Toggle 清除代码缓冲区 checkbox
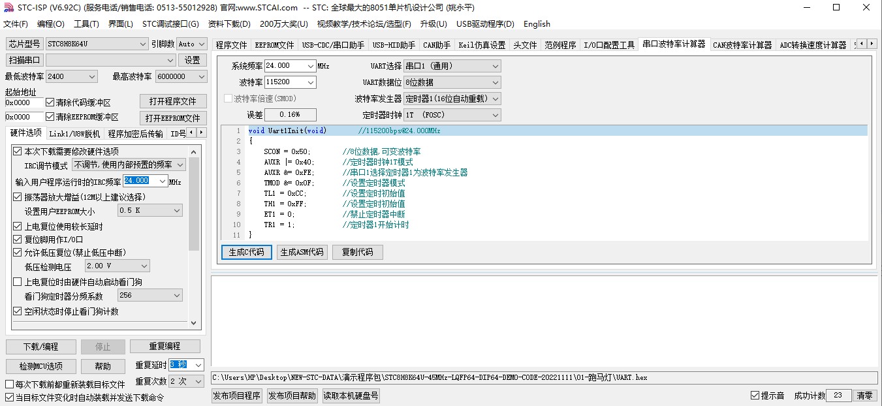The height and width of the screenshot is (406, 882). pyautogui.click(x=50, y=102)
